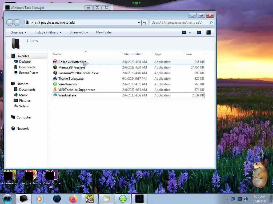Click the 6/1/2024 9:37 PM date cell
This screenshot has height=204, width=273.
coord(134,78)
